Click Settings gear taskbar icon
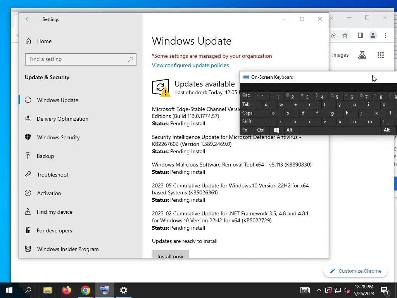This screenshot has height=298, width=397. (124, 290)
